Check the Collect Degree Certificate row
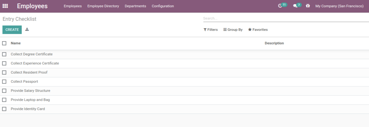The width and height of the screenshot is (369, 127). tap(4, 54)
